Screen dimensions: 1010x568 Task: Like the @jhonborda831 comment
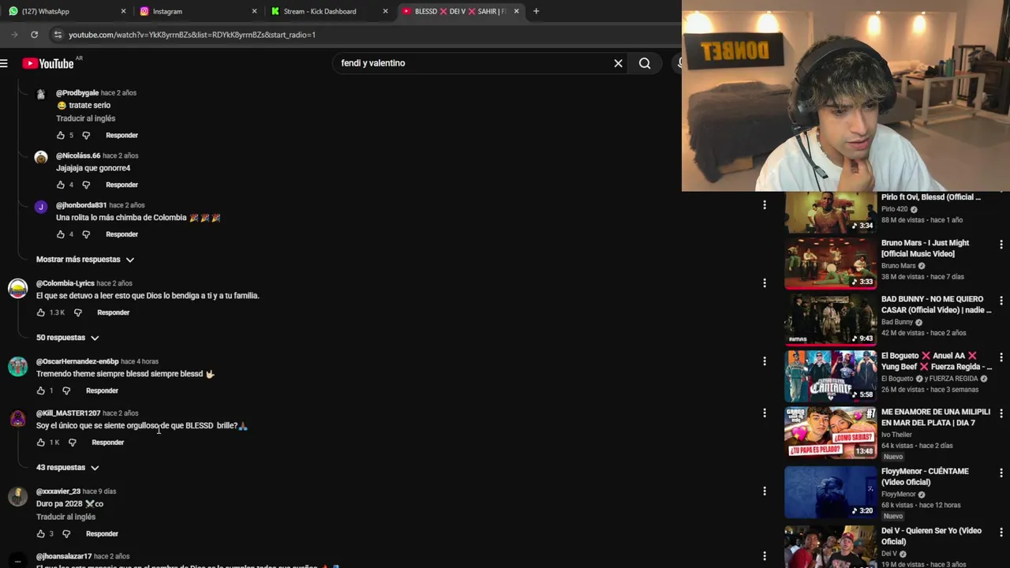(x=61, y=234)
